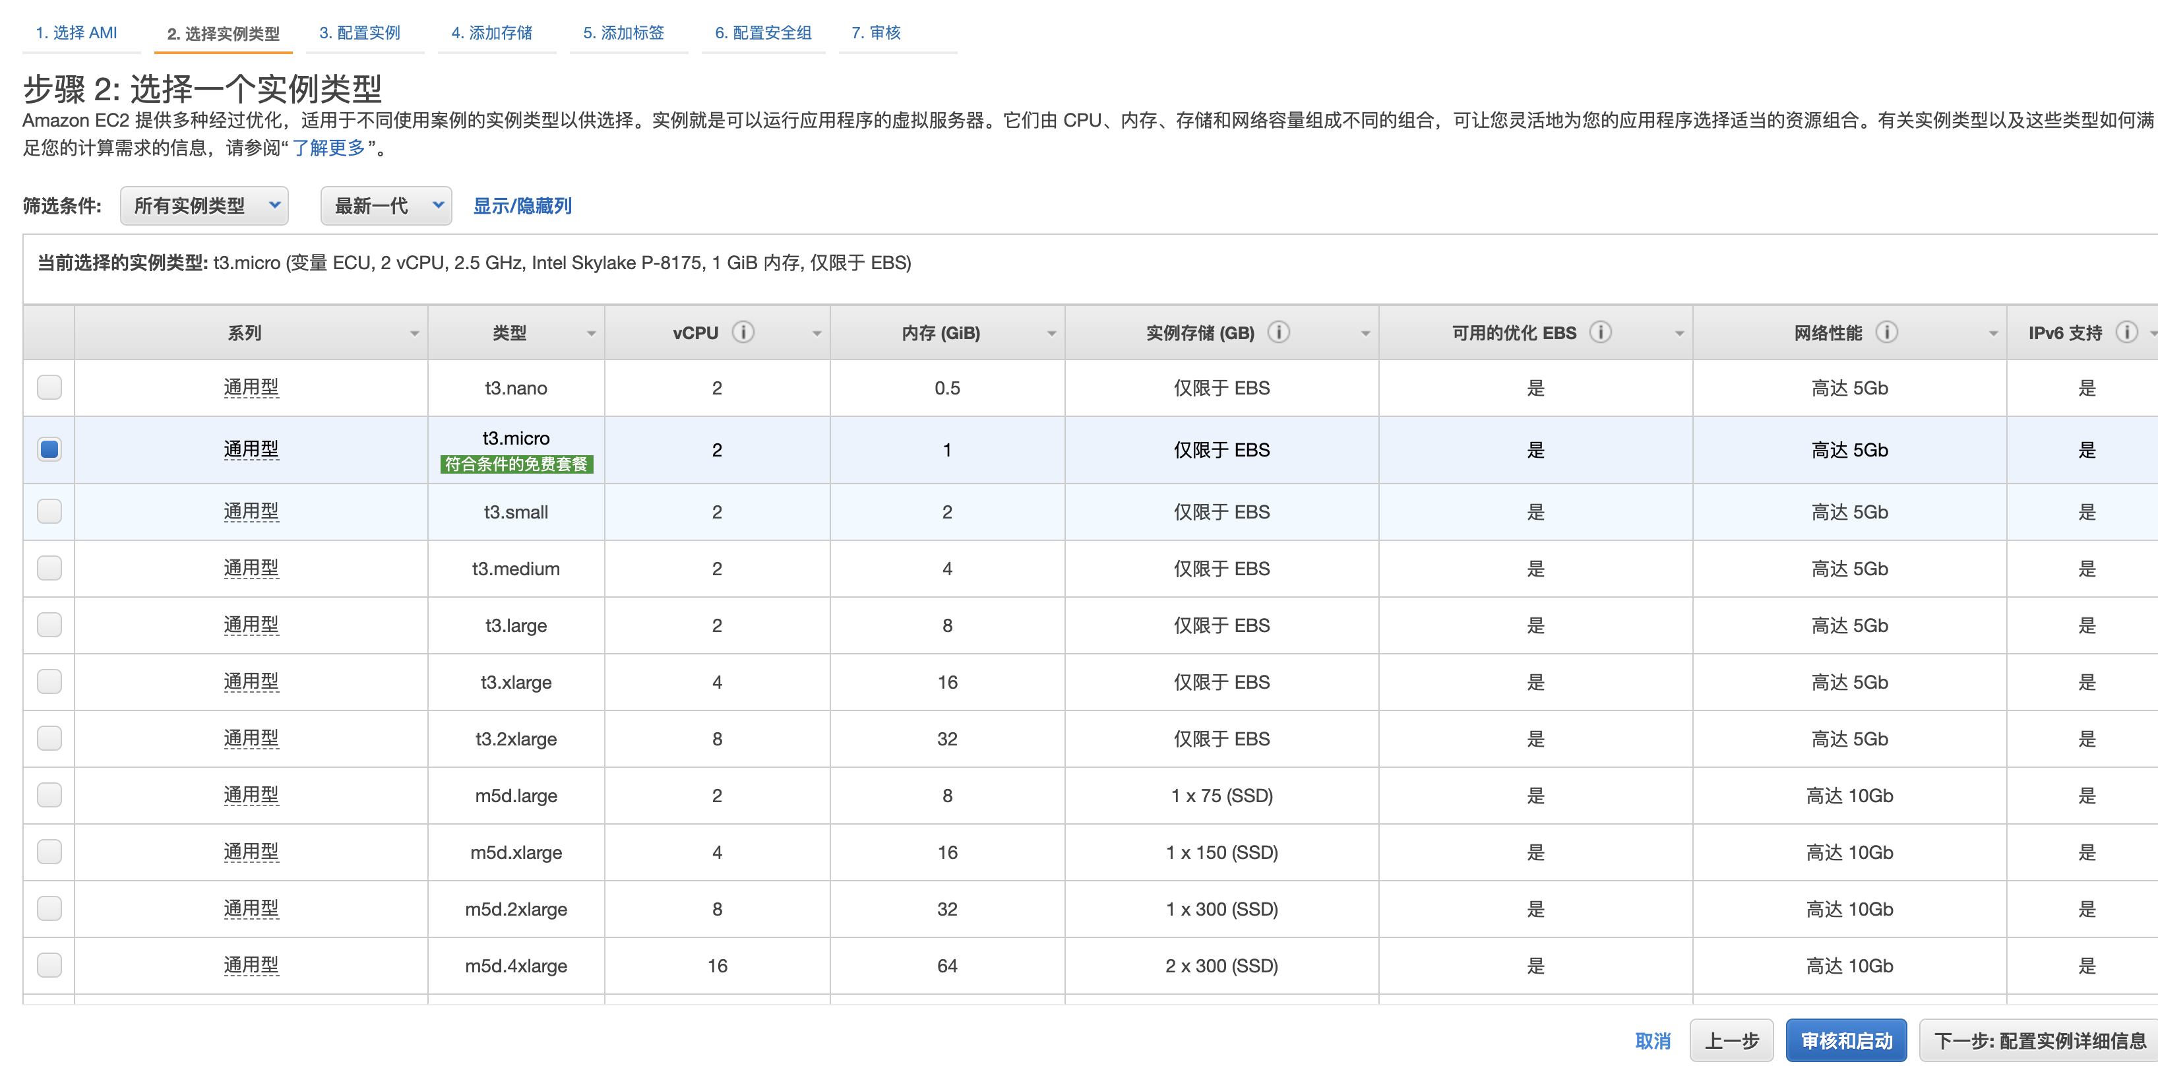The height and width of the screenshot is (1070, 2158).
Task: Deselect the t3.micro instance checkbox
Action: tap(49, 449)
